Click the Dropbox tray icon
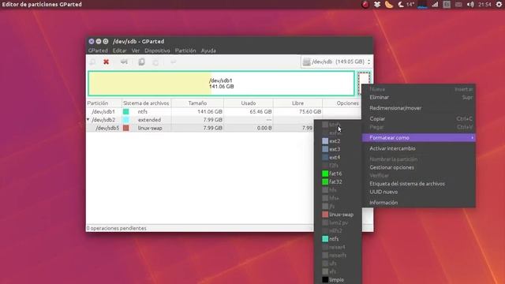The width and height of the screenshot is (505, 284). pyautogui.click(x=377, y=4)
